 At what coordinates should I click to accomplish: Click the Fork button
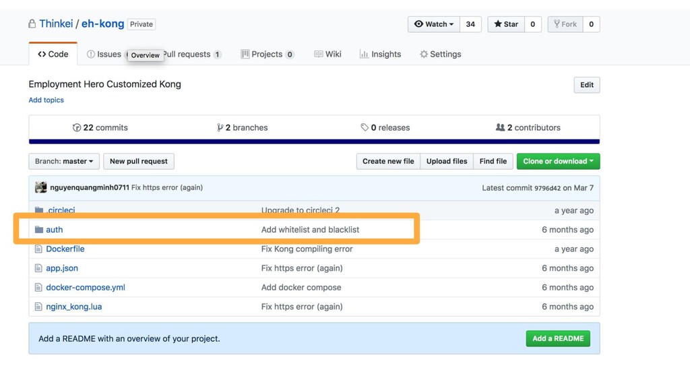pos(565,24)
